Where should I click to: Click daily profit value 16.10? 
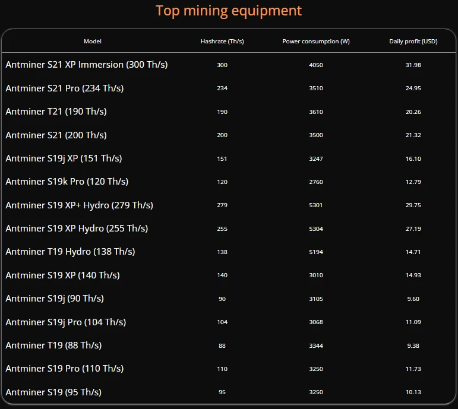click(x=413, y=159)
